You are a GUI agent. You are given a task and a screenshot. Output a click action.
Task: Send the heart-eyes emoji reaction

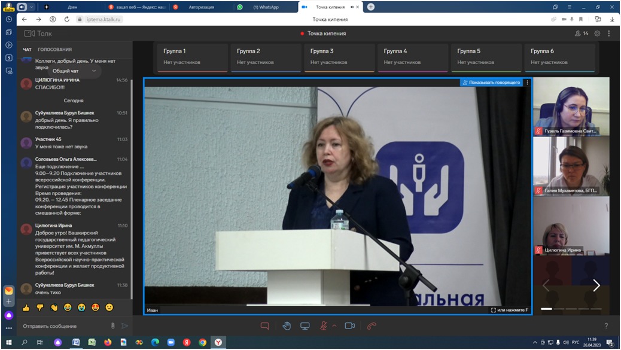click(x=95, y=308)
